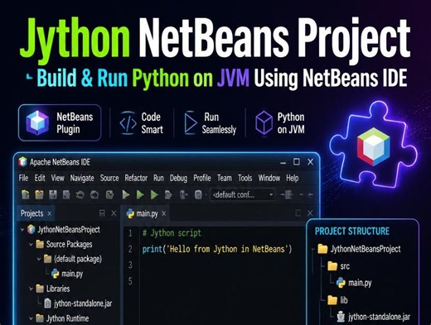Viewport: 431px width, 325px height.
Task: Open the Window menu
Action: pos(269,178)
